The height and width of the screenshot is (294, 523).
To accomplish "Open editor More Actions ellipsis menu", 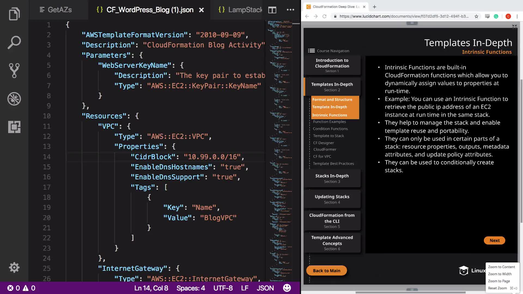I will click(290, 10).
